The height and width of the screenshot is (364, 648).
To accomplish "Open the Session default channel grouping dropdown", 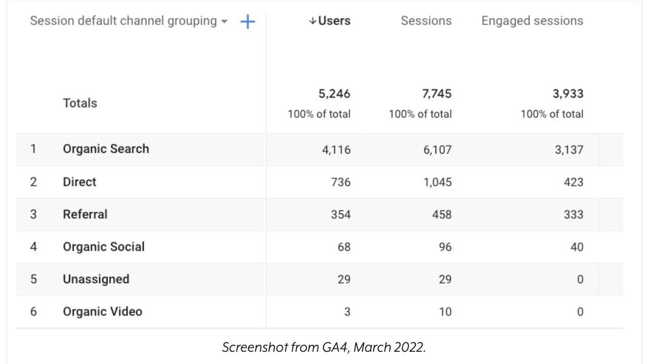I will pyautogui.click(x=127, y=21).
